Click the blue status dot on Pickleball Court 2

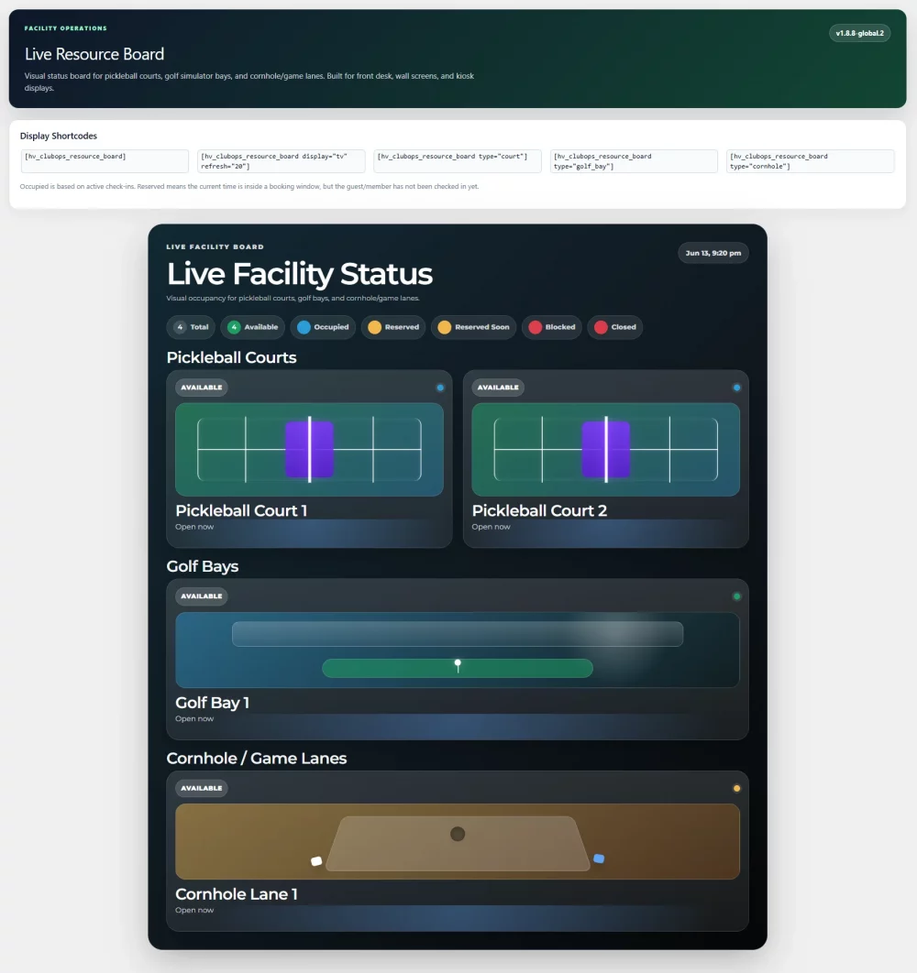[737, 388]
